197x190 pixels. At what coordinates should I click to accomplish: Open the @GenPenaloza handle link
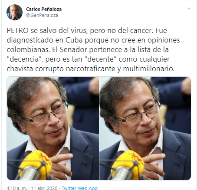42,15
